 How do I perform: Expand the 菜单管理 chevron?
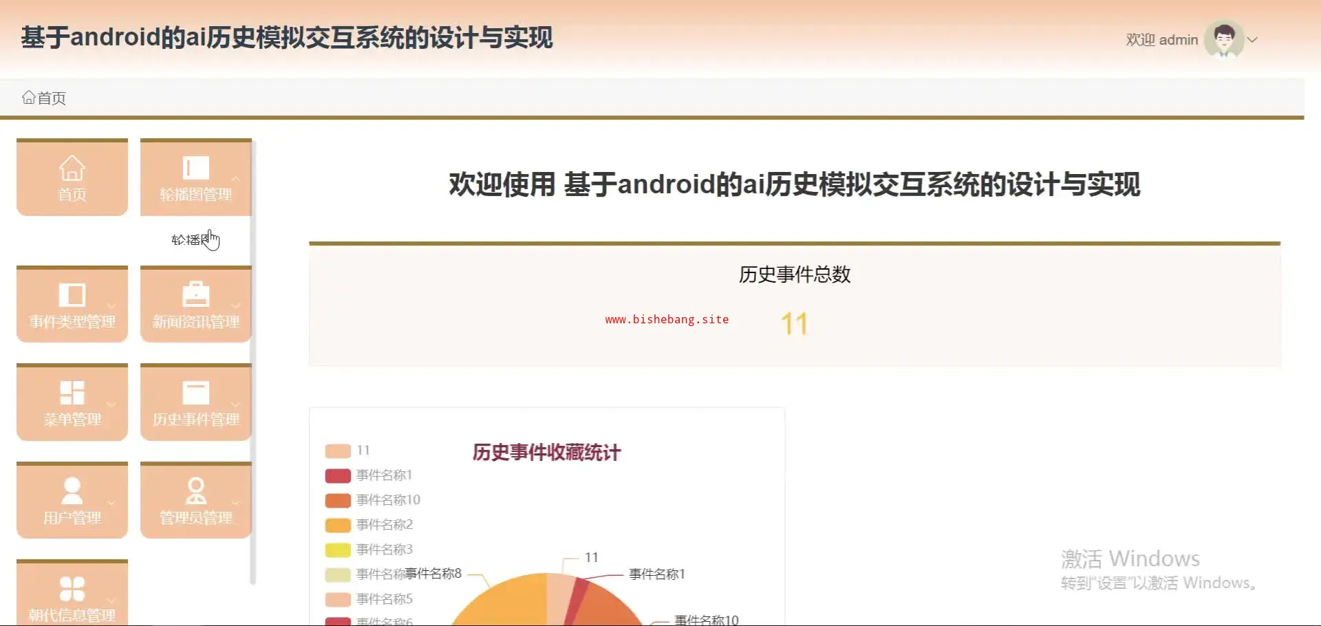coord(111,404)
